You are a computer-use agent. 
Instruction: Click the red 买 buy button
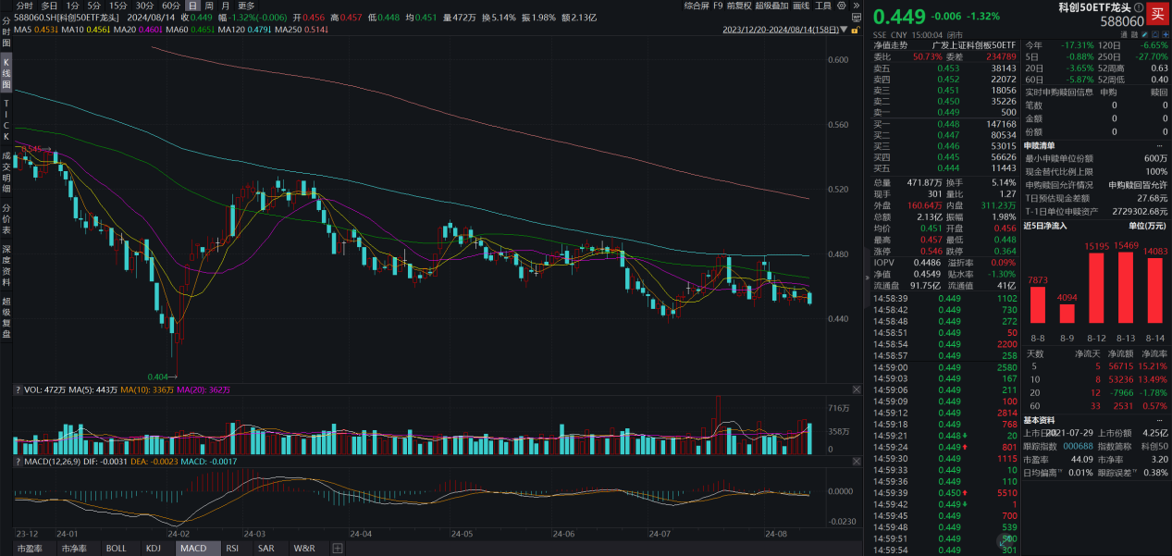(x=1157, y=14)
